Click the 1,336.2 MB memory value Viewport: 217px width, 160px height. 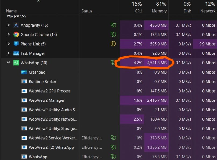[x=157, y=147]
